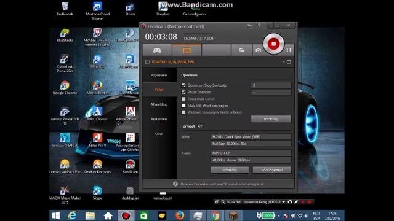Image resolution: width=394 pixels, height=221 pixels.
Task: Uncheck Pauze Sneltoets
Action: [x=183, y=92]
